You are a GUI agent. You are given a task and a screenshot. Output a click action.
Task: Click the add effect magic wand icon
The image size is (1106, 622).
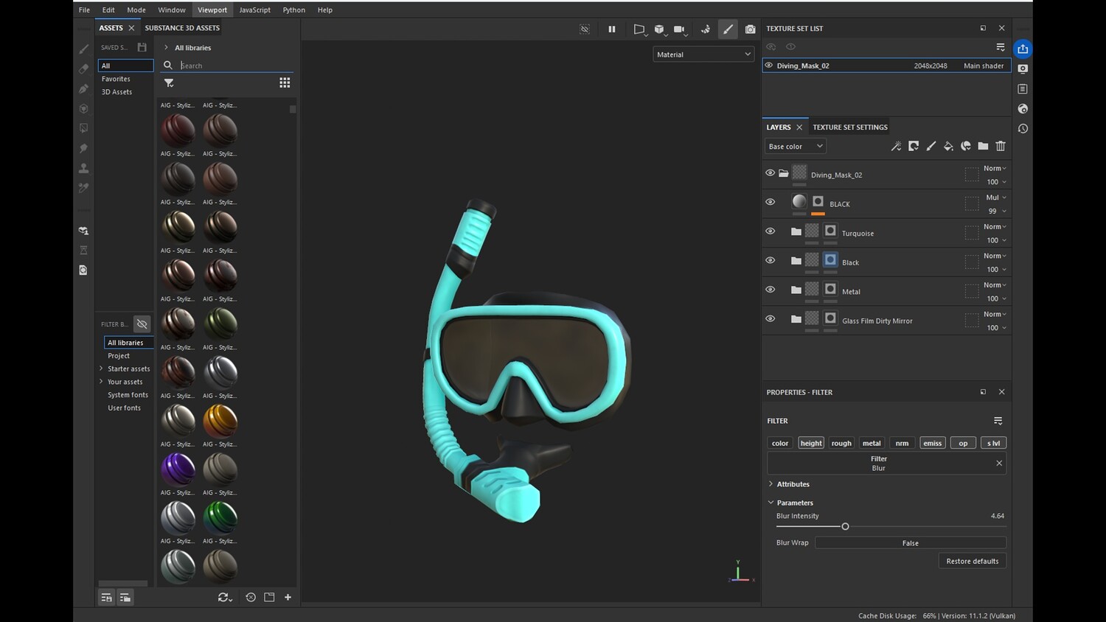pyautogui.click(x=896, y=146)
